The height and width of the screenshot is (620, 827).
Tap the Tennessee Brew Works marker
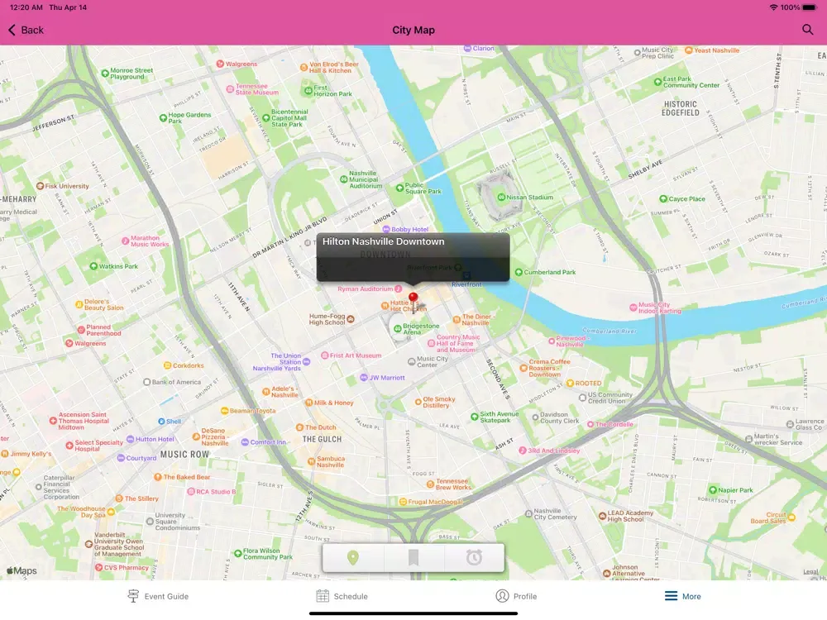tap(430, 484)
